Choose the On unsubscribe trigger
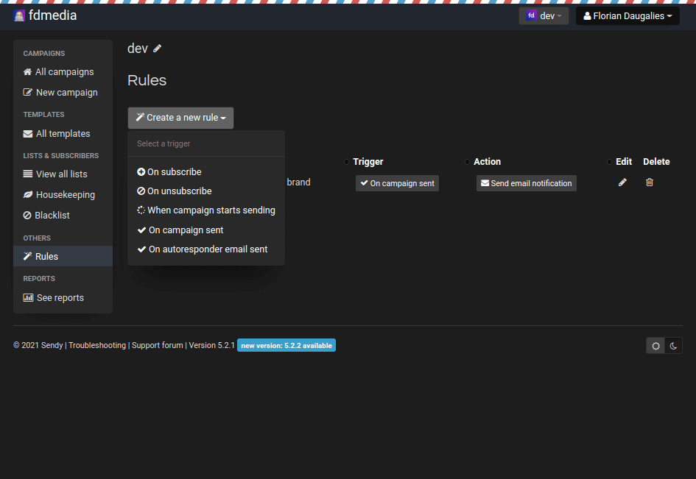This screenshot has height=479, width=696. pyautogui.click(x=206, y=191)
